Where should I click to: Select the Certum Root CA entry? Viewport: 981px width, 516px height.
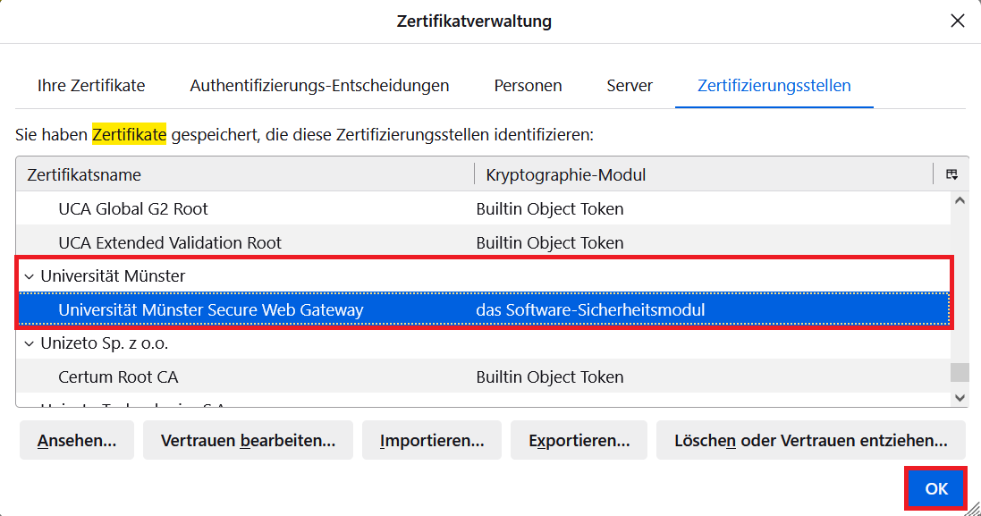[x=118, y=377]
